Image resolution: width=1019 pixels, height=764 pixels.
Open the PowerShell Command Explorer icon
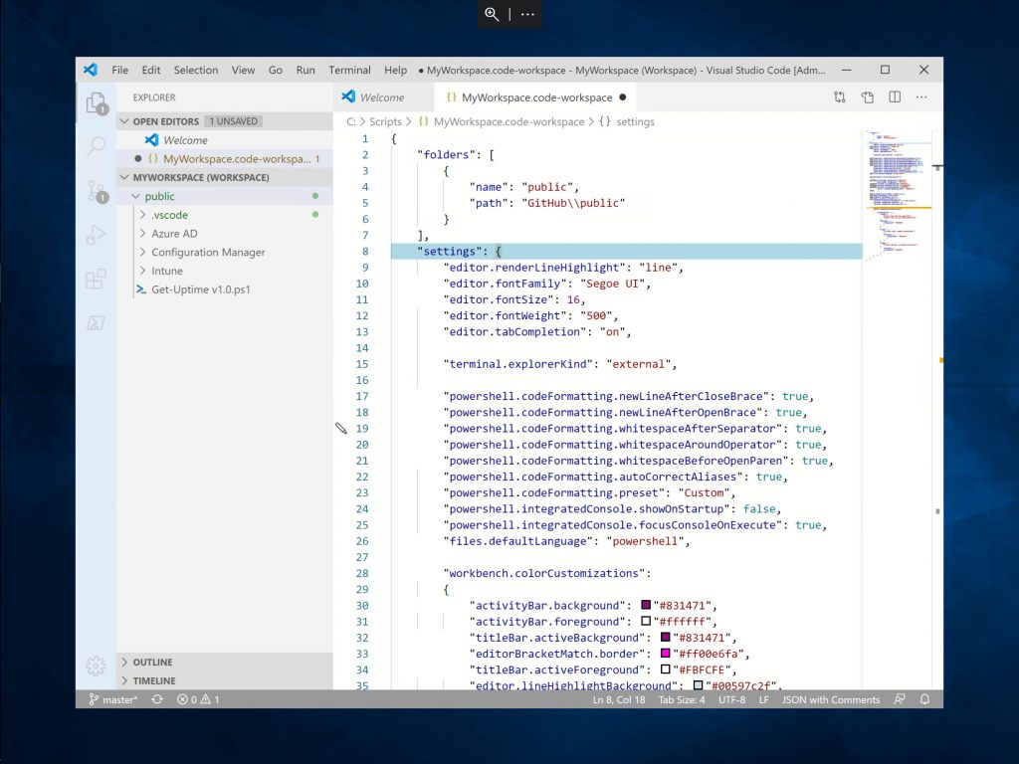click(x=96, y=323)
